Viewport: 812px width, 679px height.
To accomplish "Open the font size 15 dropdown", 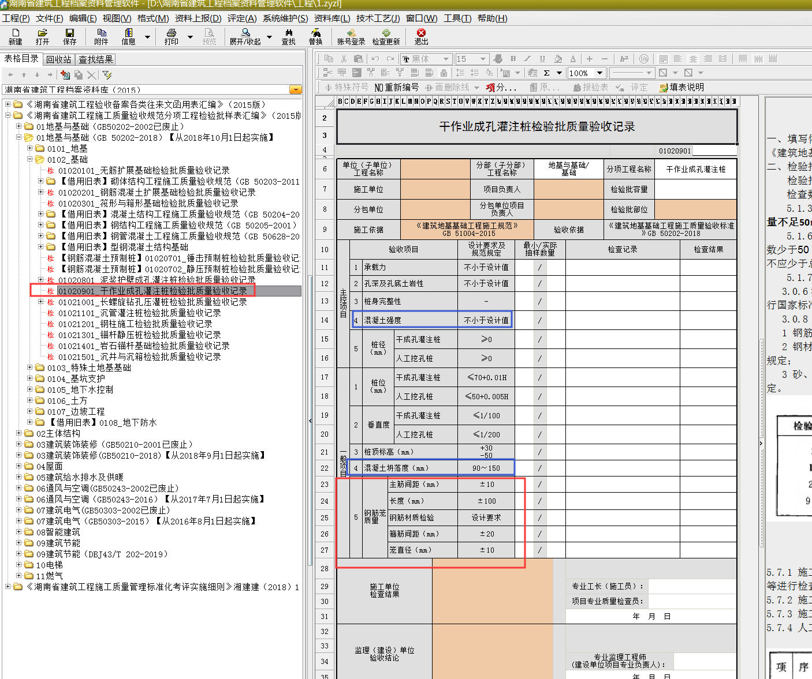I will (x=483, y=59).
